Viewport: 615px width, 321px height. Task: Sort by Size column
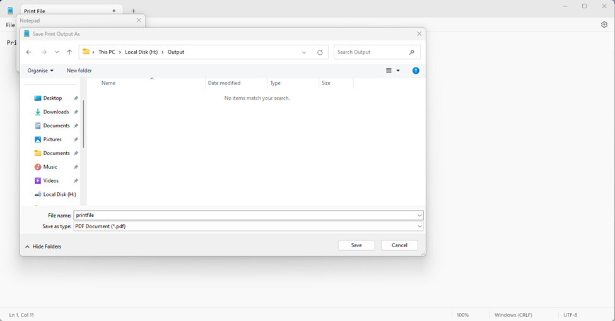pos(326,83)
